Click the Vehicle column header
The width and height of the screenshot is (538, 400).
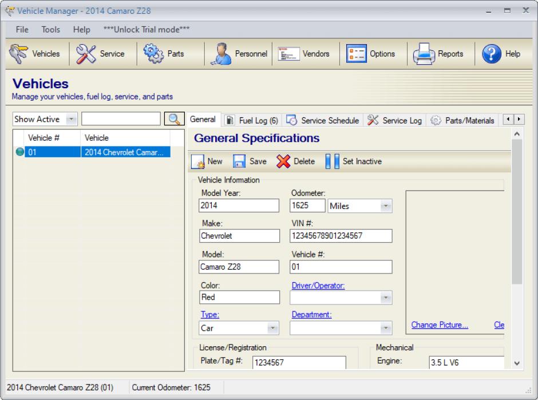pyautogui.click(x=125, y=138)
